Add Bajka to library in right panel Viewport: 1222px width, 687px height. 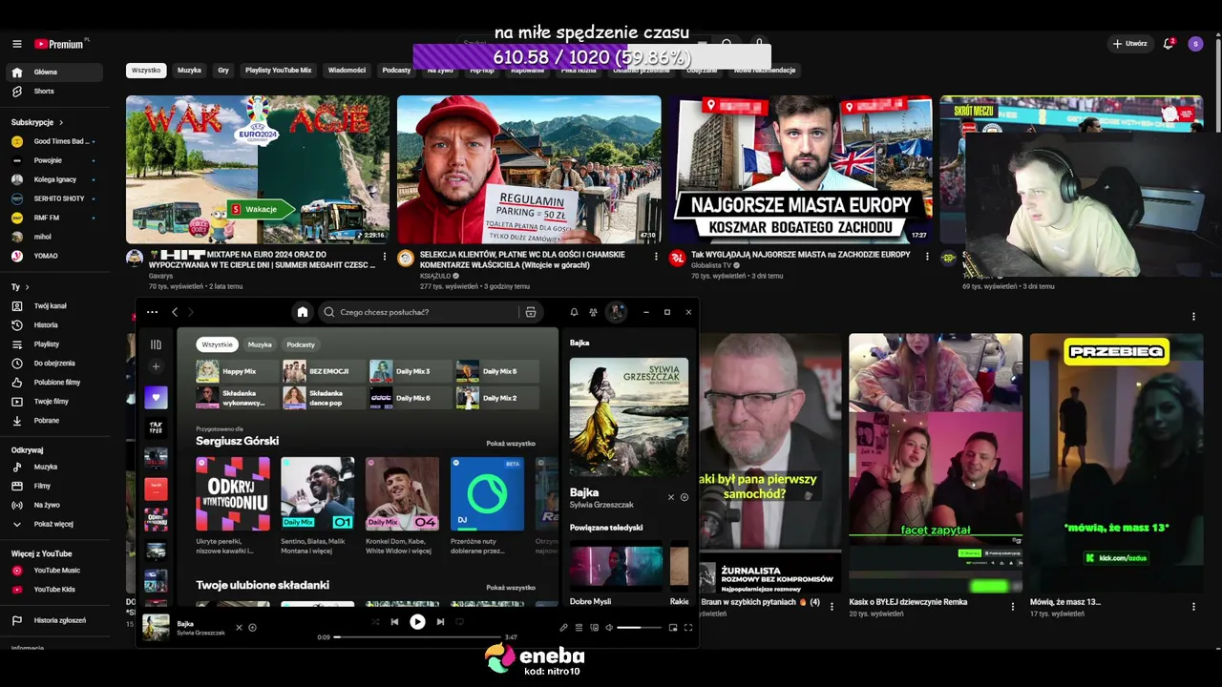(685, 497)
